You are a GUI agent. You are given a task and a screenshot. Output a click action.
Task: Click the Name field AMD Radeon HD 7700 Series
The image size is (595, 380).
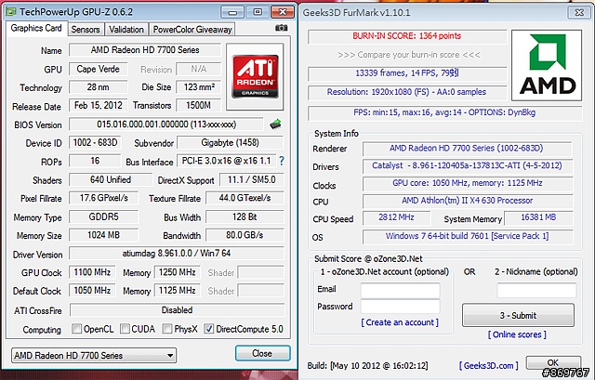[x=145, y=50]
